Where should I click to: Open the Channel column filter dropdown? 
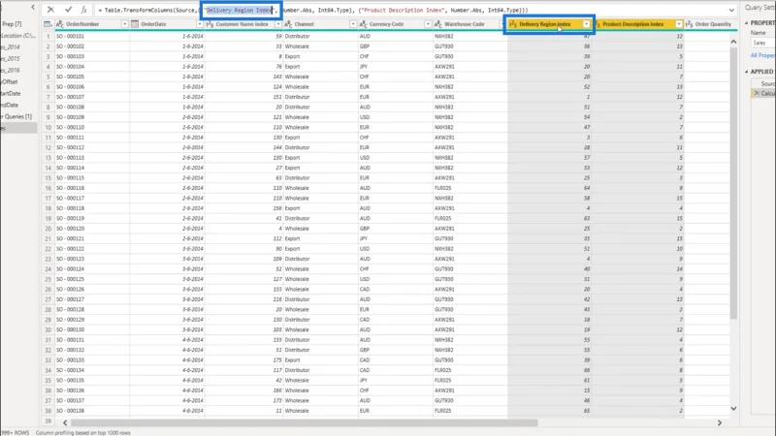tap(353, 23)
